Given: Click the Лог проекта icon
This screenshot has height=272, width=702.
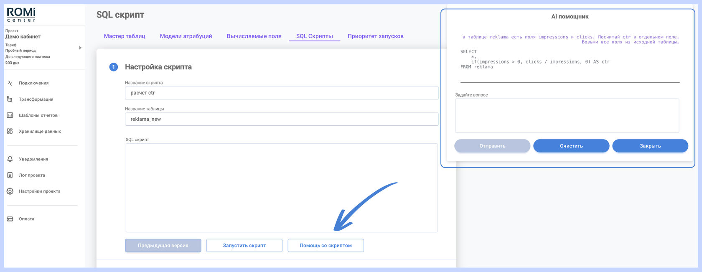Looking at the screenshot, I should [x=10, y=175].
